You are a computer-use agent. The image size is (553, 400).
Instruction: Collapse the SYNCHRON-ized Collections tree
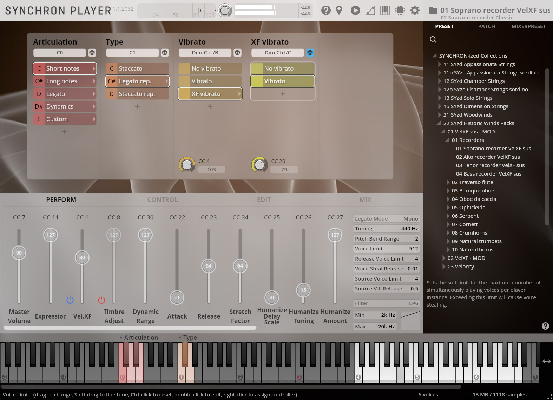pyautogui.click(x=434, y=55)
